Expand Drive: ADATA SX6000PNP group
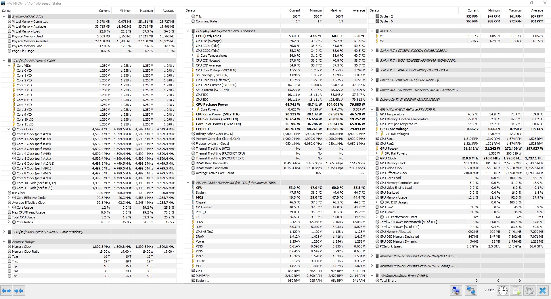This screenshot has height=299, width=551. (x=372, y=100)
